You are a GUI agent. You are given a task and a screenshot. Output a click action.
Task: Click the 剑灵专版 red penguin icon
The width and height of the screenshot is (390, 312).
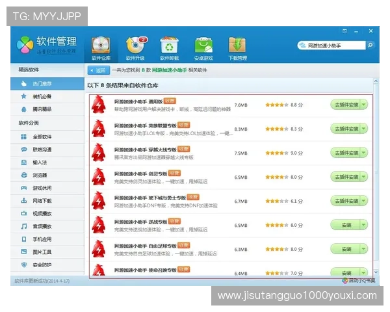pyautogui.click(x=99, y=177)
